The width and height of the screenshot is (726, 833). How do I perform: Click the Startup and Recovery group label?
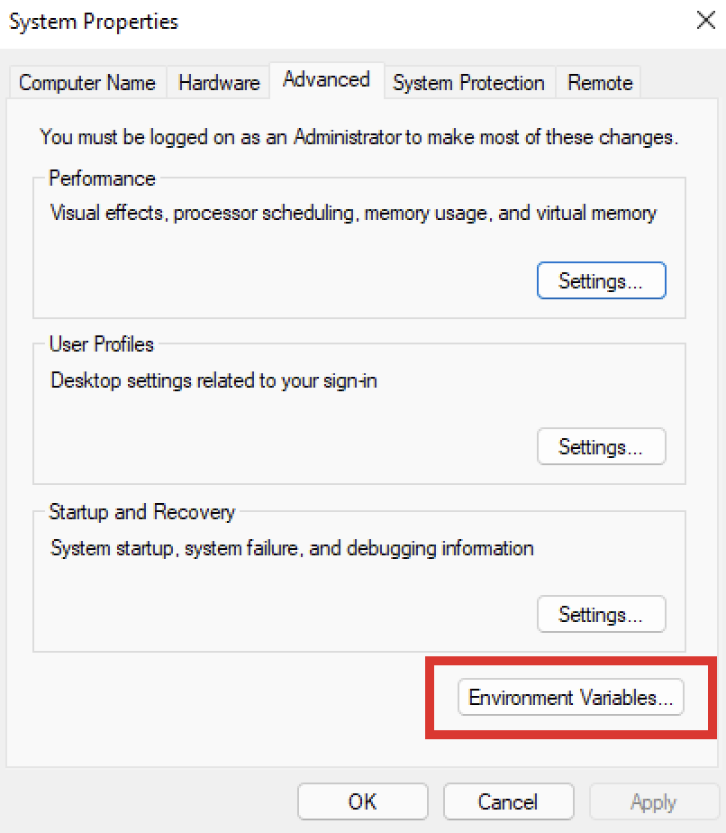pyautogui.click(x=141, y=512)
